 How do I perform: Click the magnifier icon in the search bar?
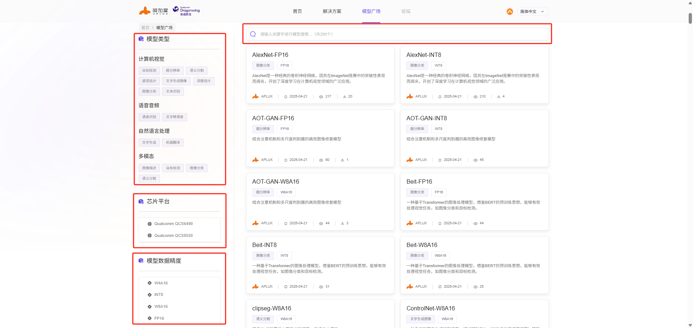point(253,34)
